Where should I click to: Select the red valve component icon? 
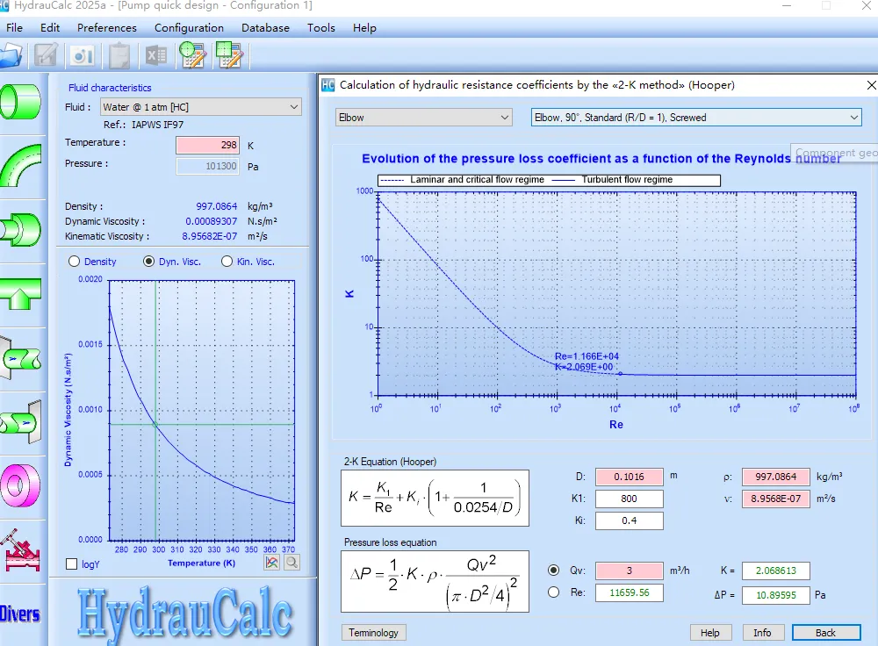21,551
